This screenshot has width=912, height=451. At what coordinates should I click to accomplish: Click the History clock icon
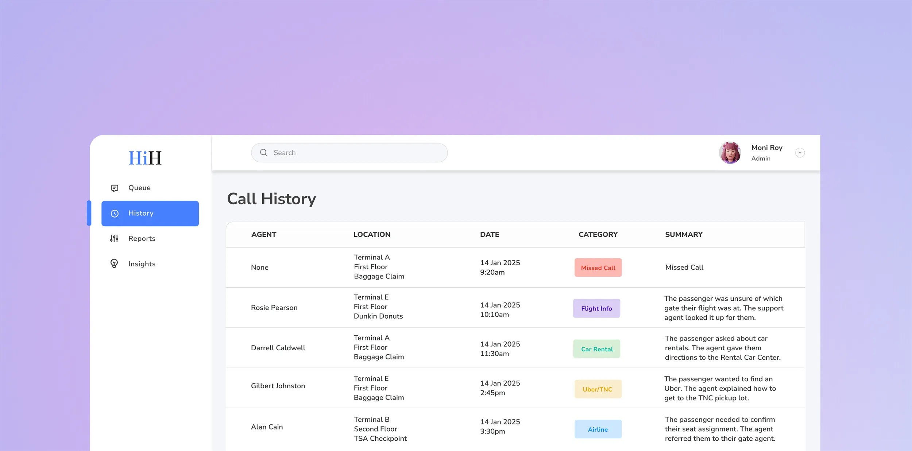pyautogui.click(x=115, y=213)
